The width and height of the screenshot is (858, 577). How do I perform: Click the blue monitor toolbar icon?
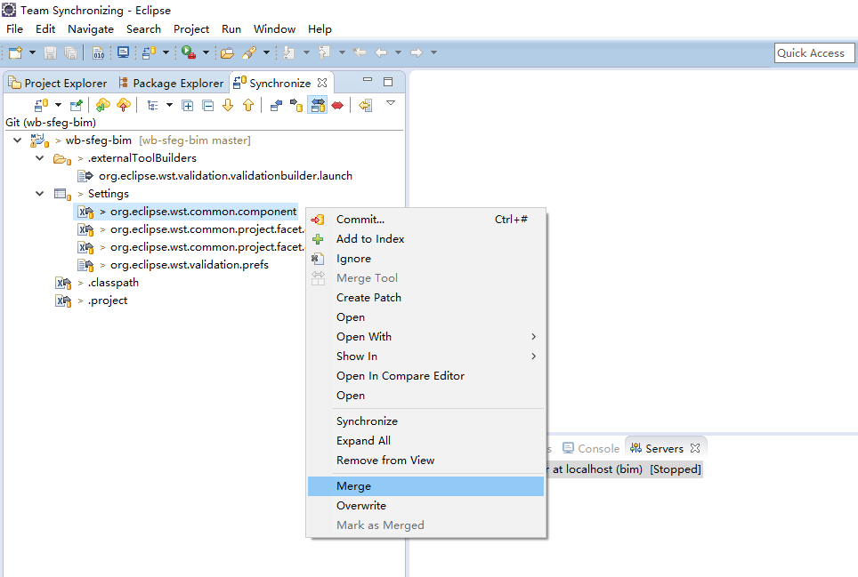[x=123, y=52]
